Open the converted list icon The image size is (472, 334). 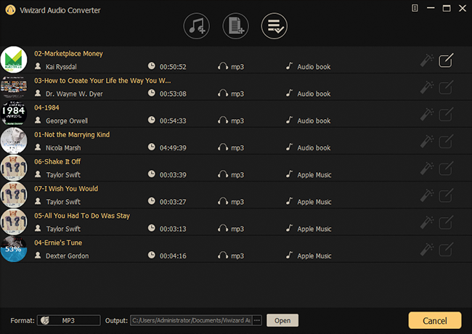(275, 26)
